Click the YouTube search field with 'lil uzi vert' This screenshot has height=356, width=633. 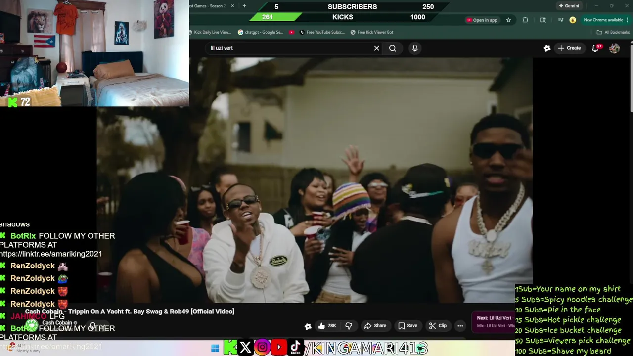pos(289,48)
